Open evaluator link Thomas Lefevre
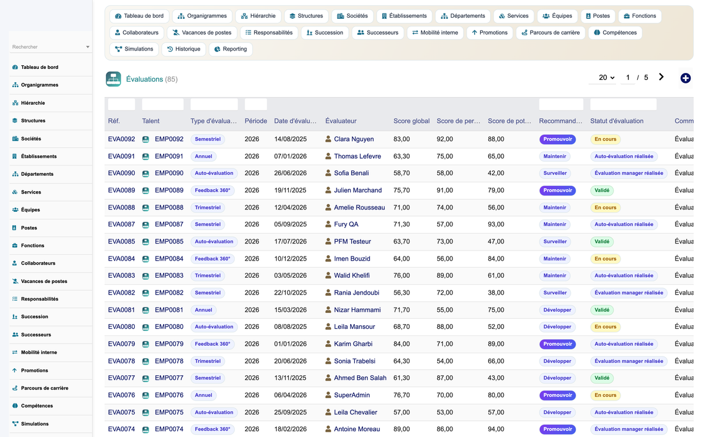706x437 pixels. 357,156
